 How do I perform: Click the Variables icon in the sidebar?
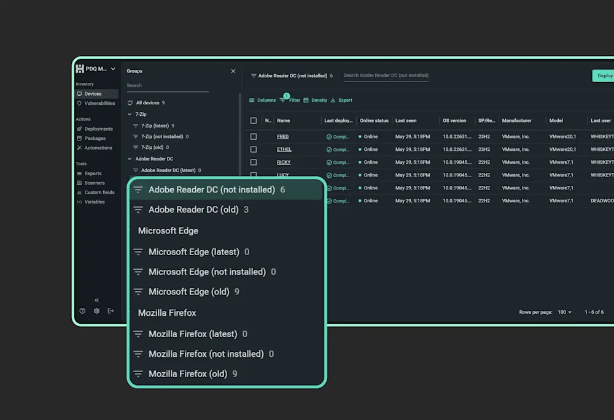click(79, 202)
